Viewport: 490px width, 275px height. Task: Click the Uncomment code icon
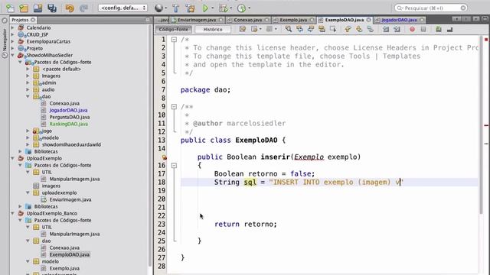pos(449,29)
